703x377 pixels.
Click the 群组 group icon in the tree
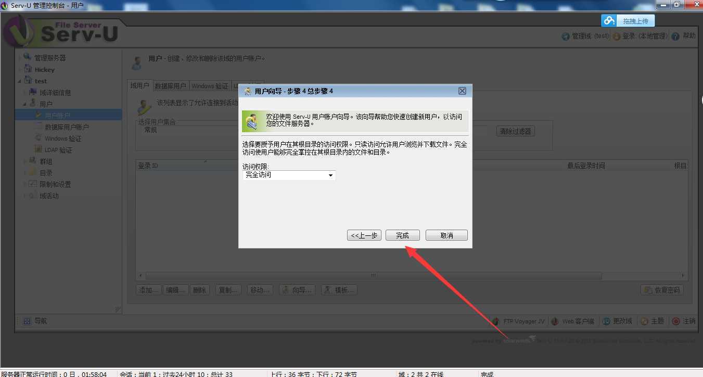point(33,161)
